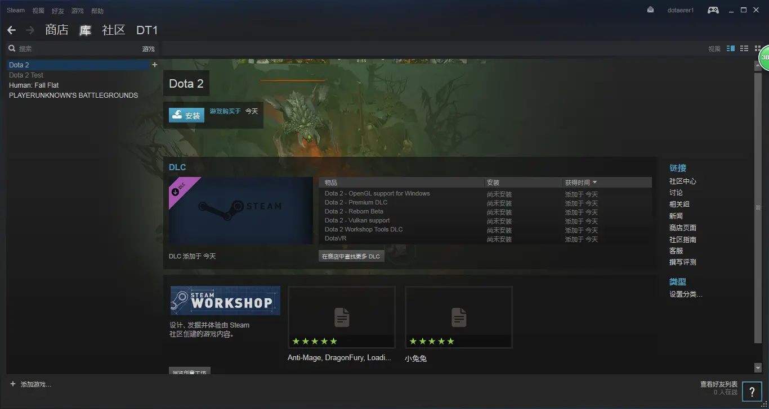Viewport: 769px width, 409px height.
Task: Open the 游戏 menu in menu bar
Action: coord(78,11)
